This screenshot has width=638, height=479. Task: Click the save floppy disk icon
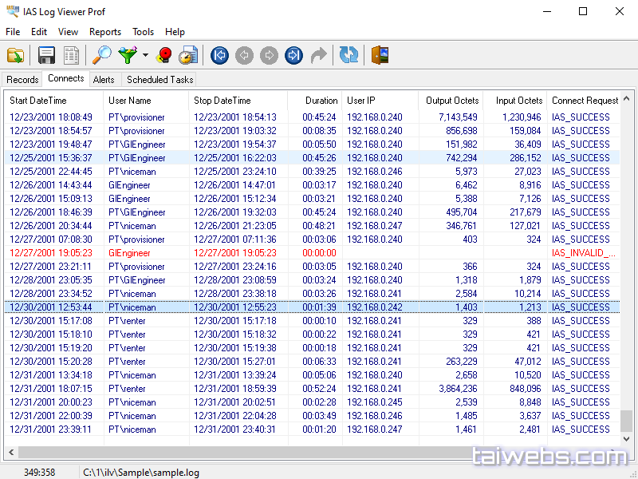47,55
